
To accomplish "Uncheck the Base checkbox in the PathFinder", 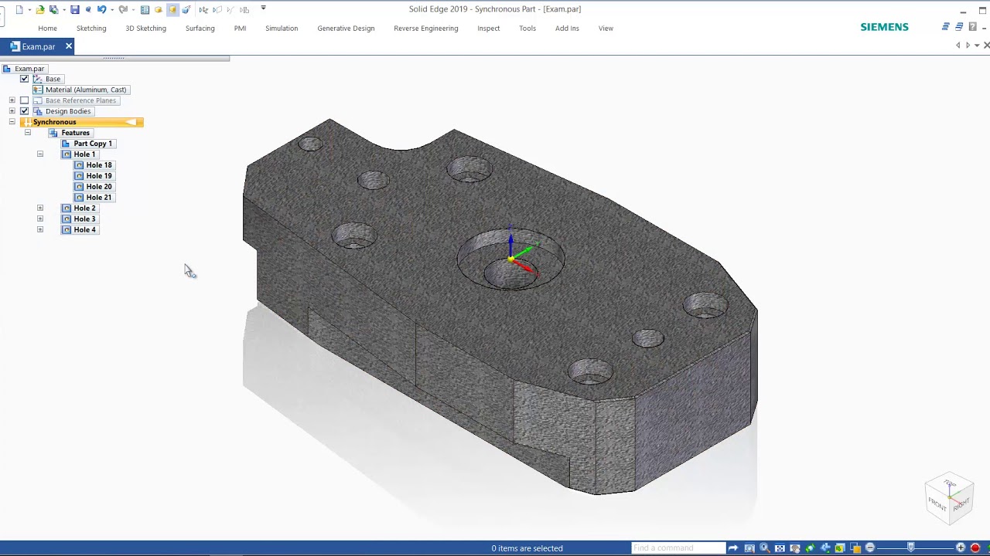I will point(24,79).
